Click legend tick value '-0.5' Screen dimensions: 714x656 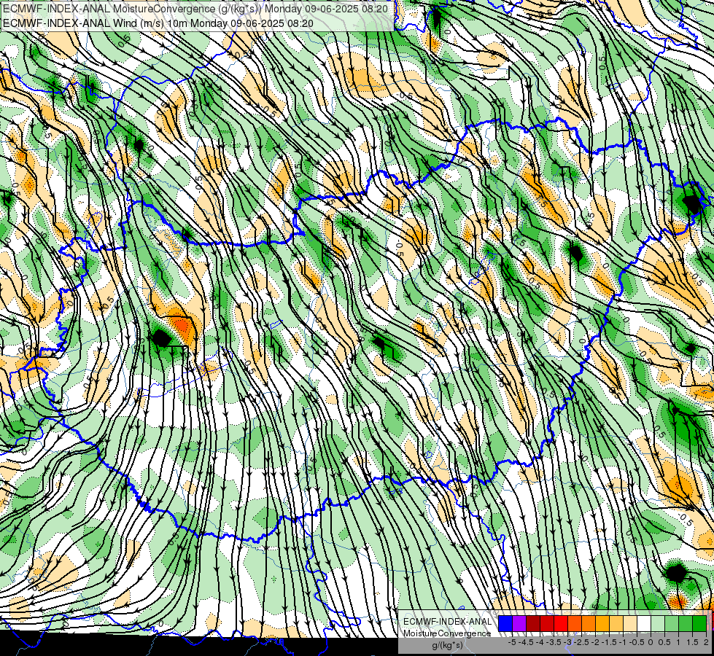(x=637, y=642)
